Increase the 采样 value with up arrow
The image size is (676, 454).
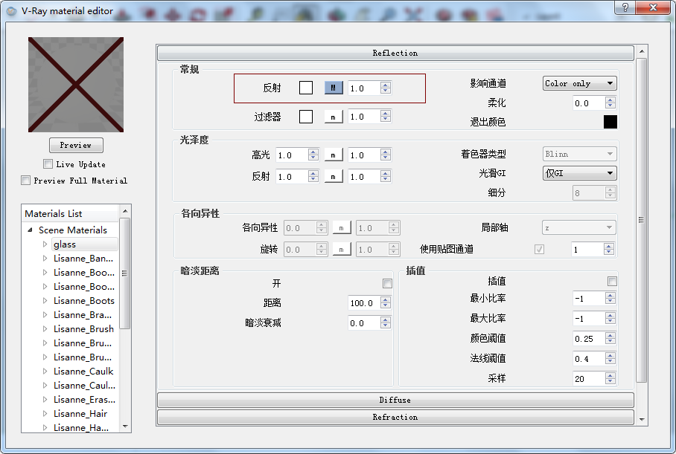tap(610, 375)
